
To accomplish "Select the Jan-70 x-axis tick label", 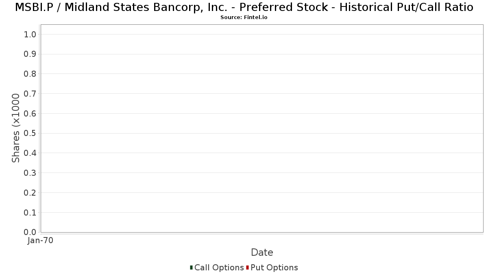I will click(x=41, y=240).
